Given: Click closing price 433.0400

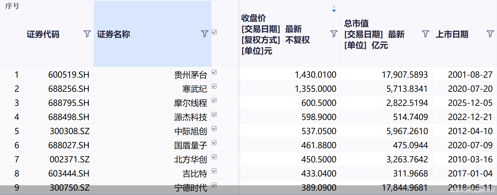Looking at the screenshot, I should tap(319, 174).
